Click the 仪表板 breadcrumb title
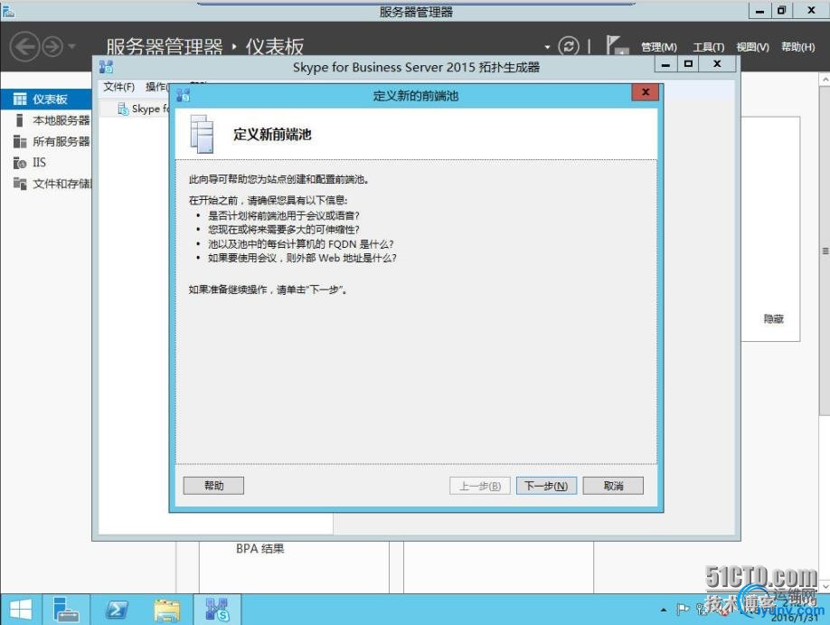Screen dimensions: 830x625 coord(274,47)
